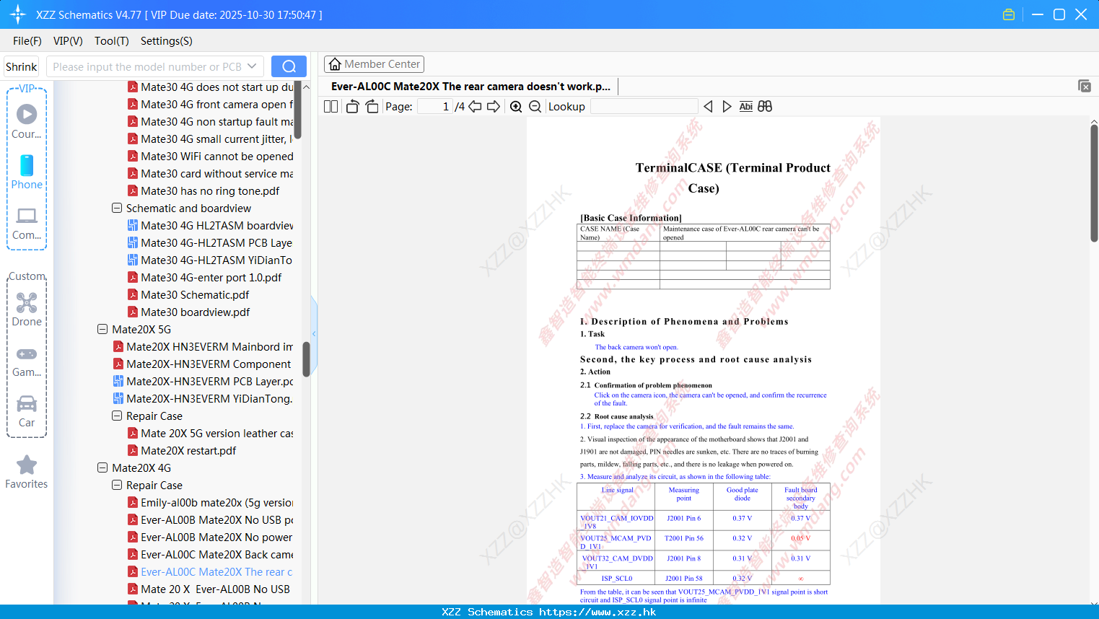1099x619 pixels.
Task: Collapse the sidebar with the panel splitter arrow
Action: (x=314, y=333)
